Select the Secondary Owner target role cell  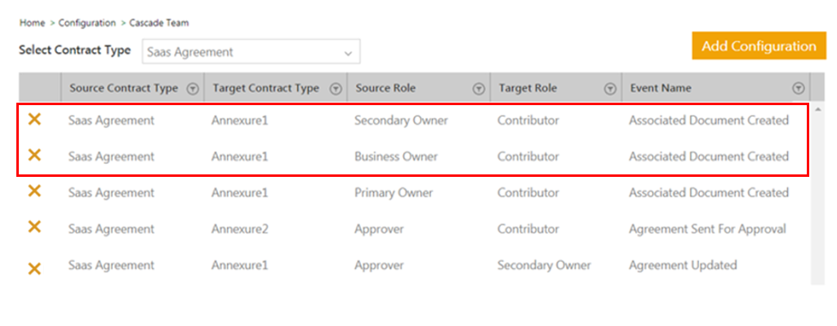pos(544,265)
